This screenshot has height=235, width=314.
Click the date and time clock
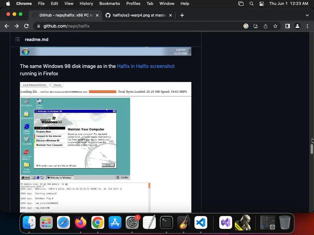[x=289, y=4]
